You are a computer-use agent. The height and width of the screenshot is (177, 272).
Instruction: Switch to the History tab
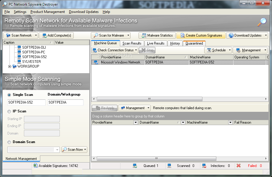175,43
